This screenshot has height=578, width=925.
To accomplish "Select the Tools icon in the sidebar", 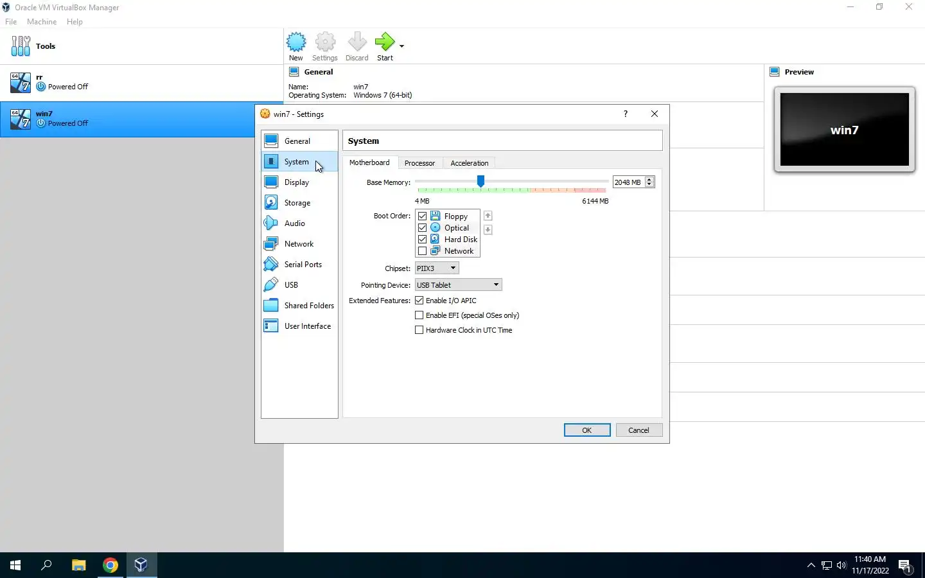I will point(21,46).
